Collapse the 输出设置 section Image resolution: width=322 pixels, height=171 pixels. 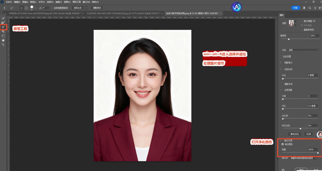tap(281, 141)
